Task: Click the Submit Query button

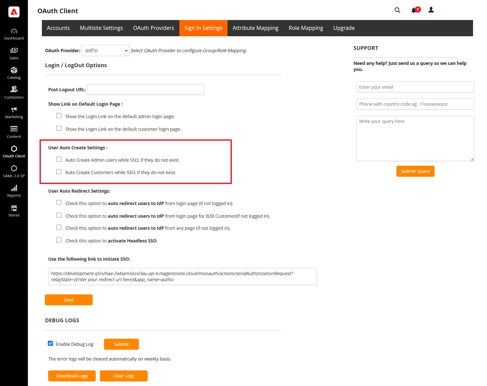Action: click(415, 171)
